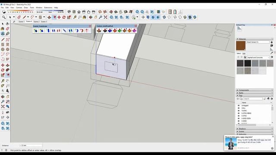Select the Paint Bucket tool in top toolbar
The image size is (276, 155).
[85, 17]
